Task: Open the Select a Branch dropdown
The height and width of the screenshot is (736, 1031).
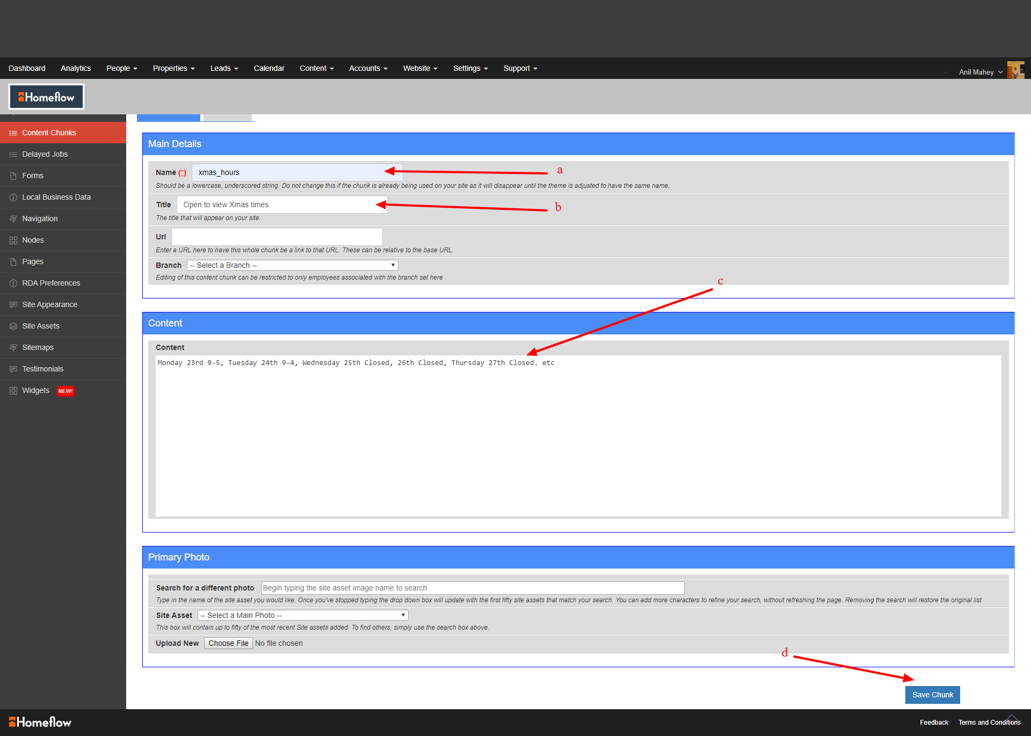Action: (x=292, y=265)
